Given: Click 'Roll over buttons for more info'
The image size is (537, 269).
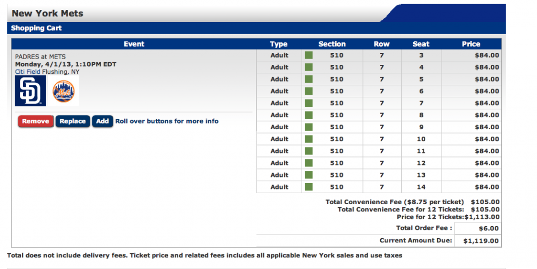Looking at the screenshot, I should click(167, 121).
